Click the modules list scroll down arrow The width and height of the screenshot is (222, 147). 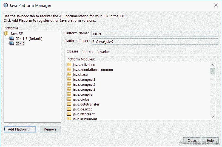point(213,117)
